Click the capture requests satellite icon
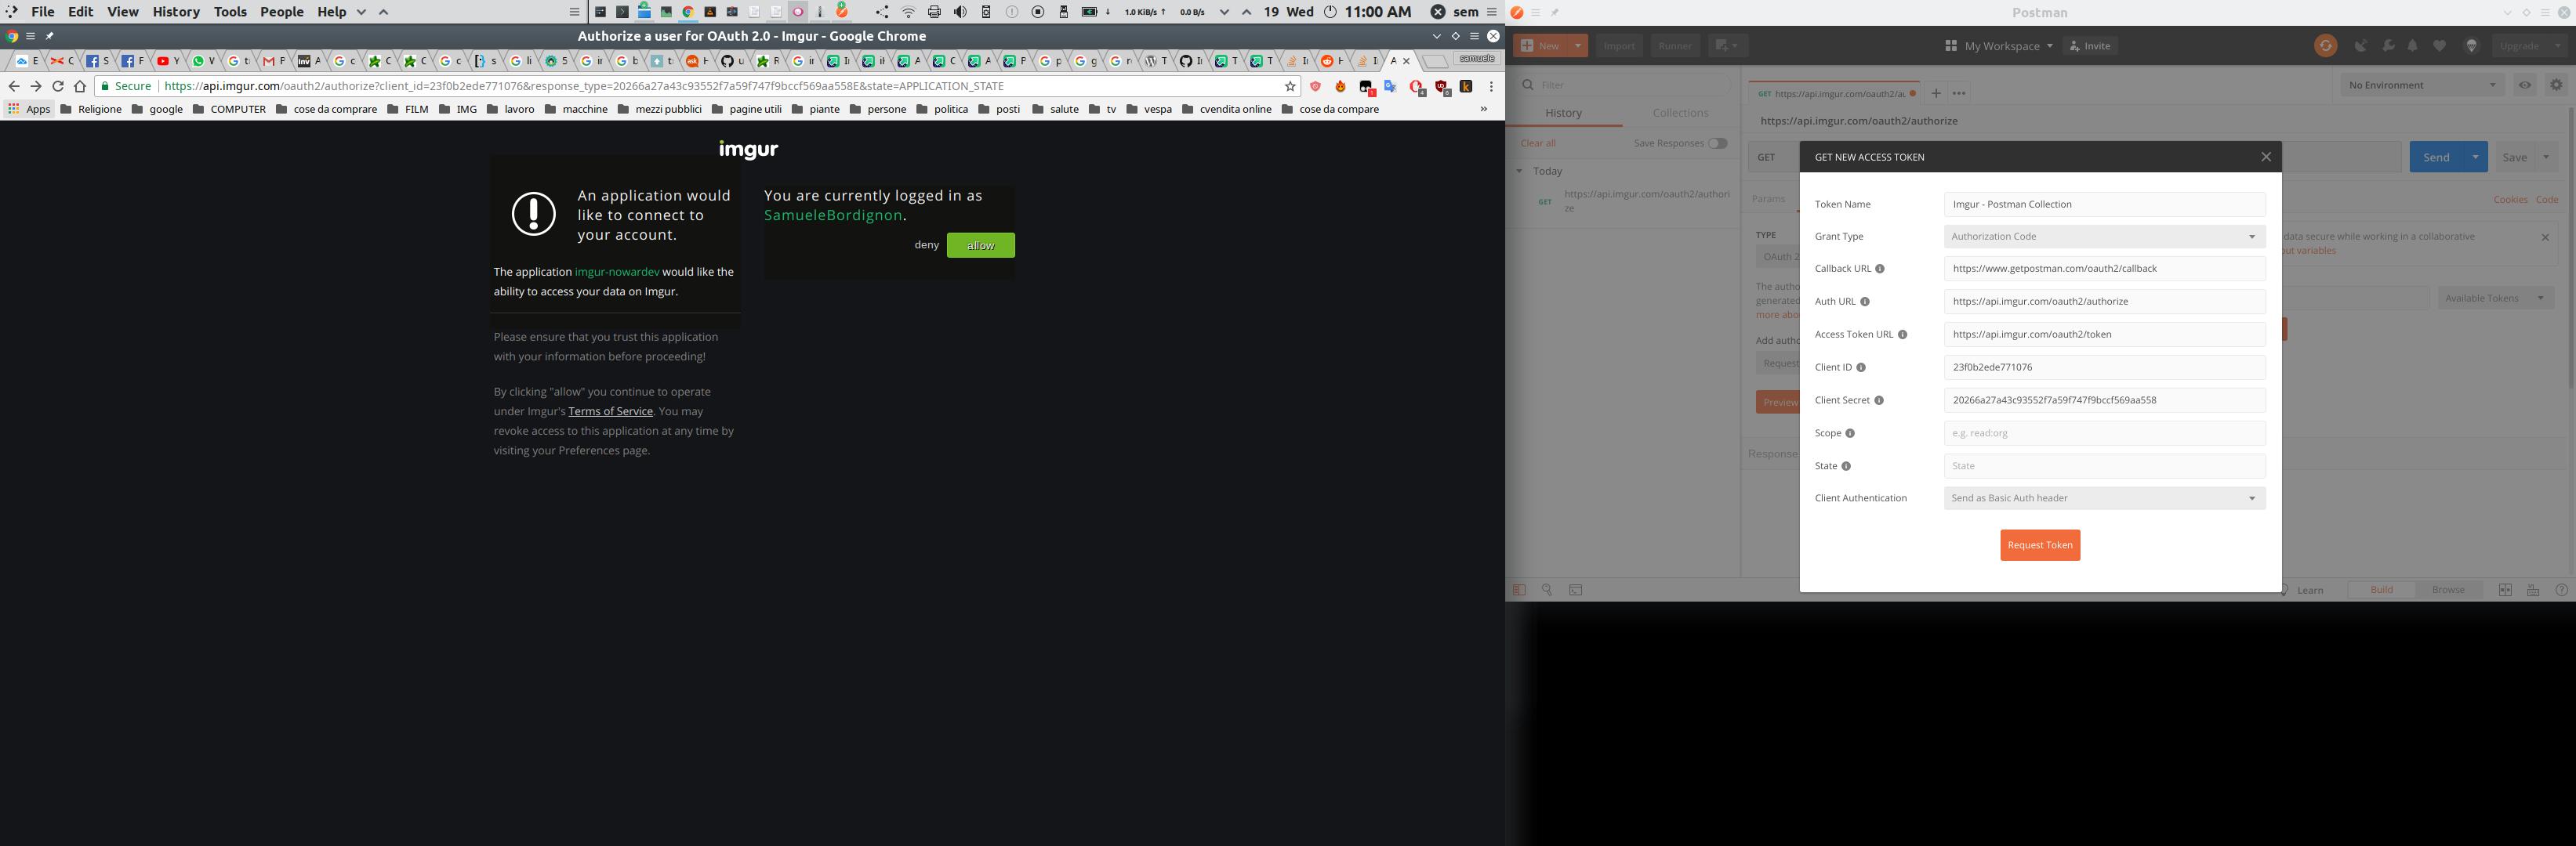 click(2361, 46)
